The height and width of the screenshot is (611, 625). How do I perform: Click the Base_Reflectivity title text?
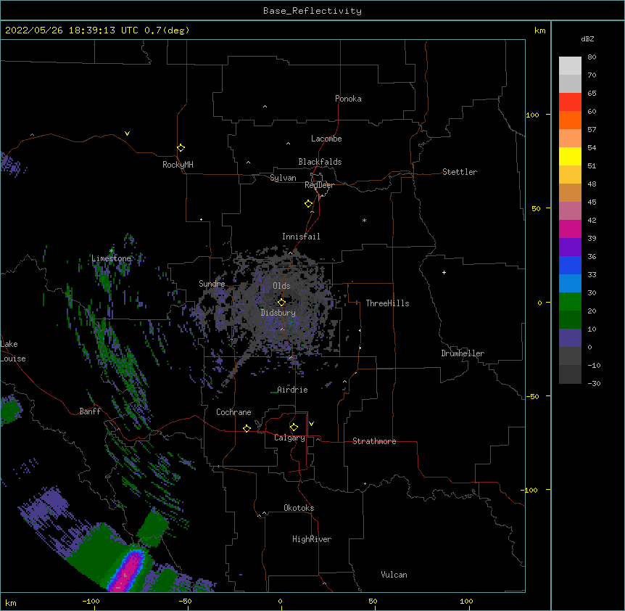pos(312,11)
